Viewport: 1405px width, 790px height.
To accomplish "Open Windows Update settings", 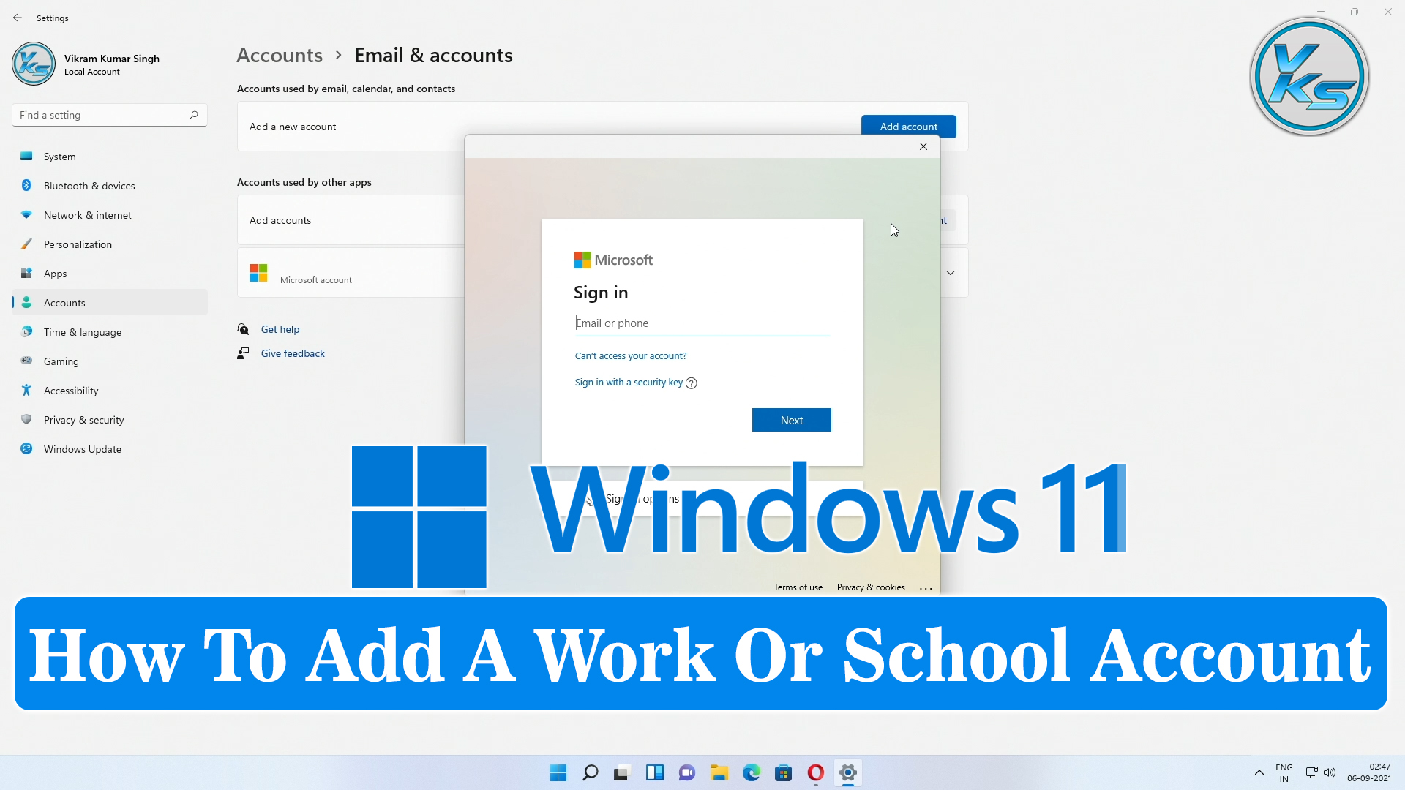I will pyautogui.click(x=110, y=449).
